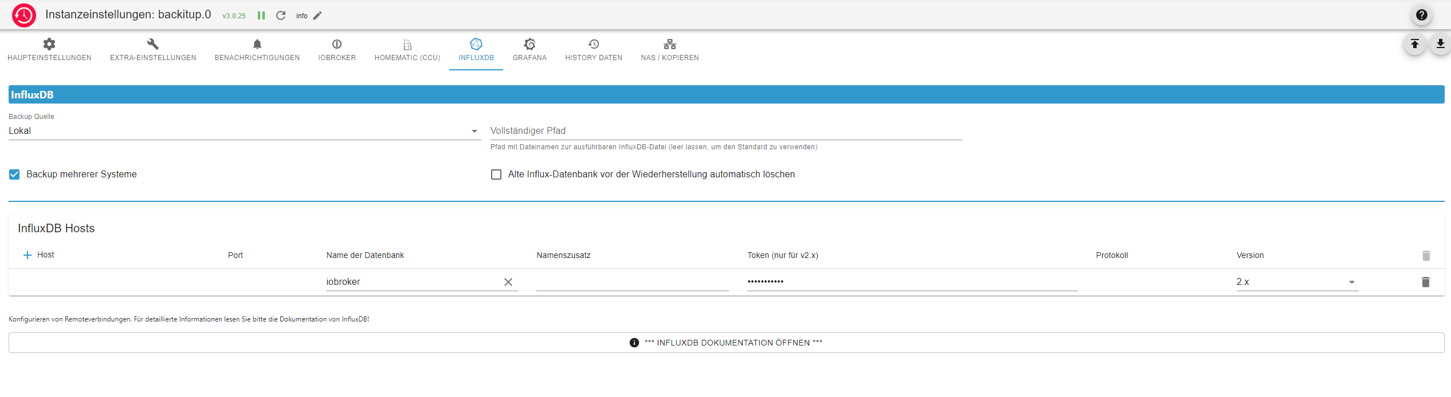The height and width of the screenshot is (397, 1451).
Task: Click the info log level label
Action: pos(302,16)
